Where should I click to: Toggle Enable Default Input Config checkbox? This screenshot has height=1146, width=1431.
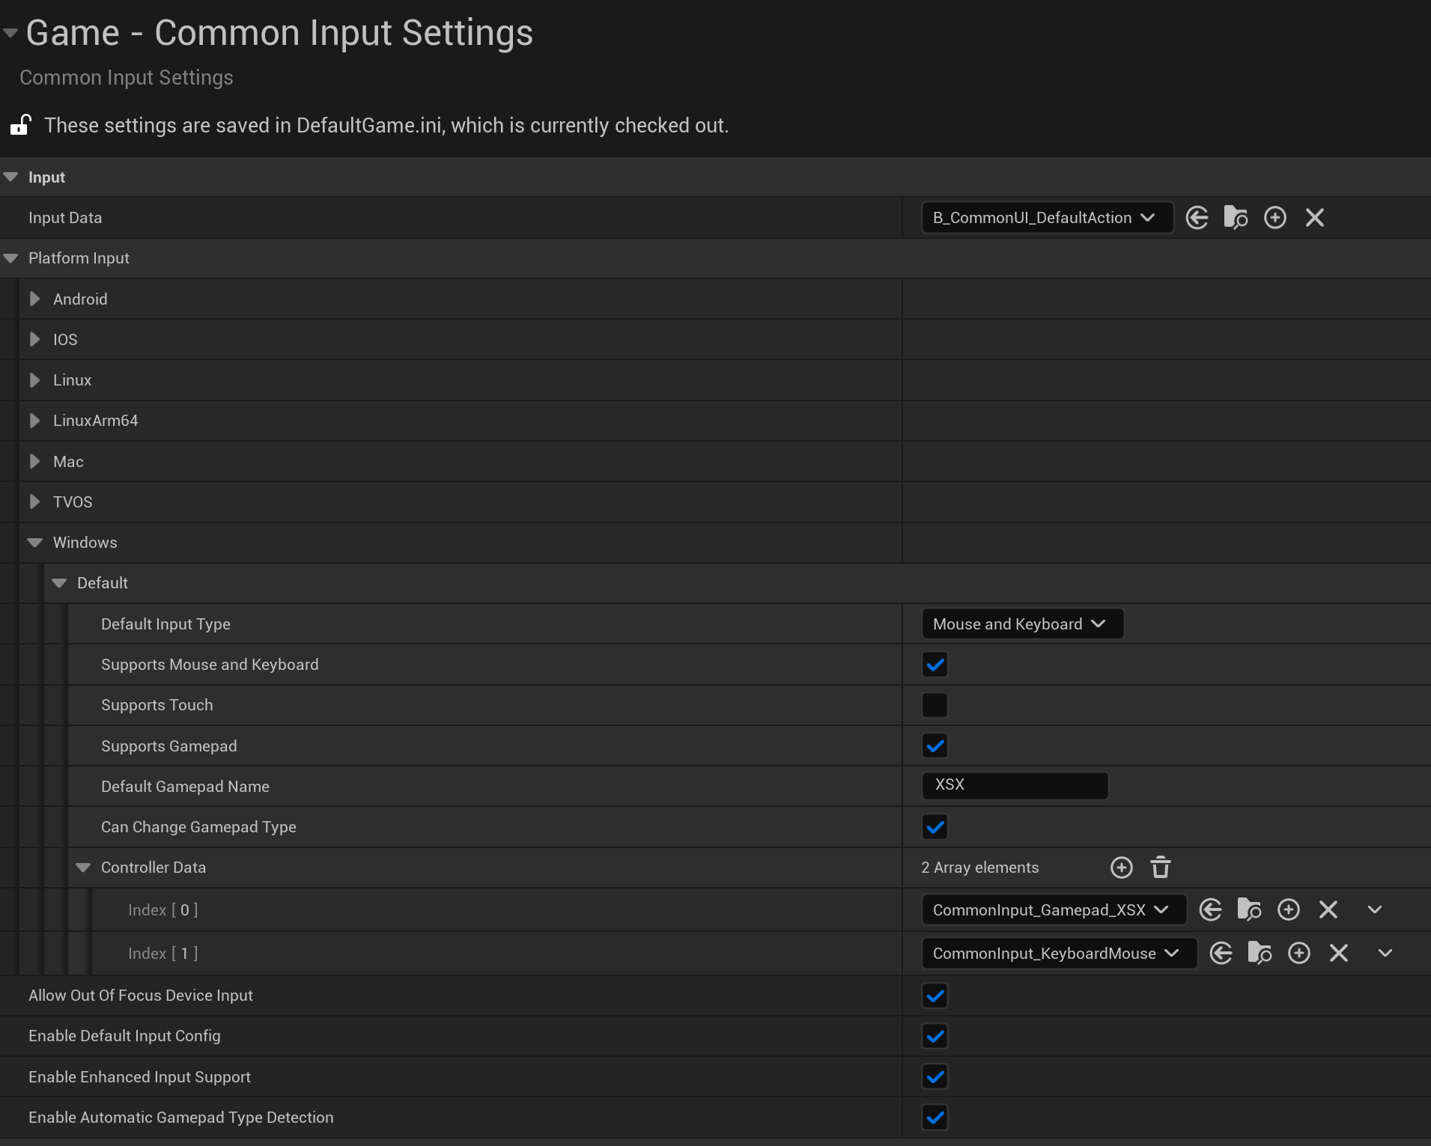coord(935,1036)
